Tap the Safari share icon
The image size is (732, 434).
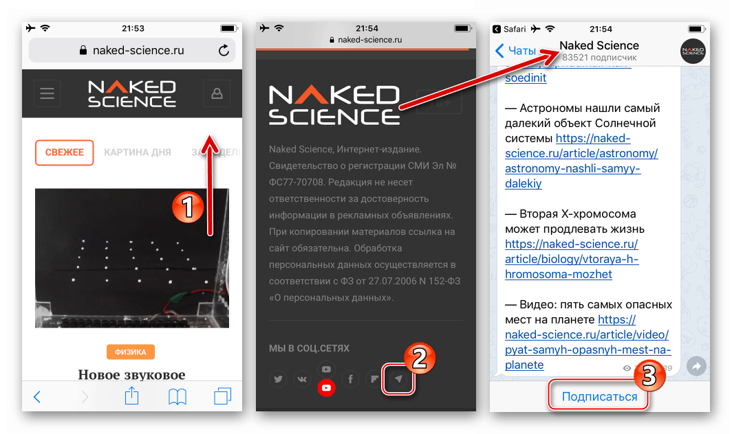point(131,396)
